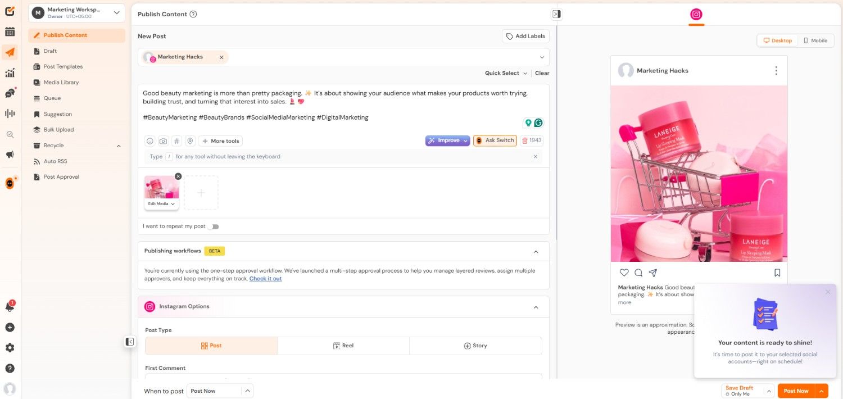Open the Marketing Workspace dropdown
843x399 pixels.
click(76, 13)
